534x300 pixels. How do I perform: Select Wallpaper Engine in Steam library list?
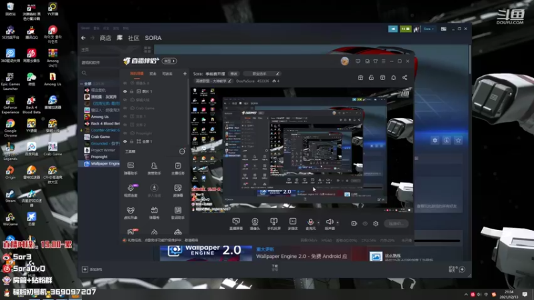[x=102, y=163]
